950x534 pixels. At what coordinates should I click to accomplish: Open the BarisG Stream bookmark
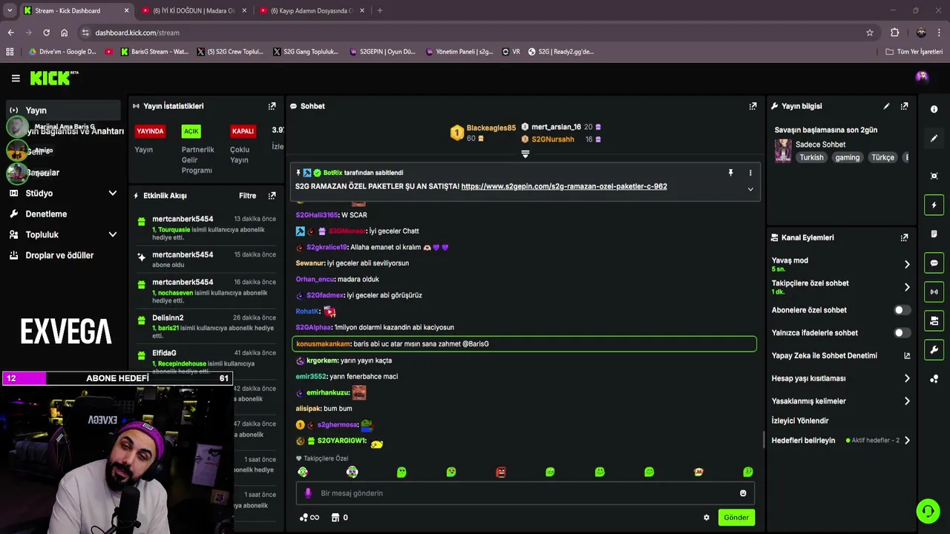coord(154,52)
